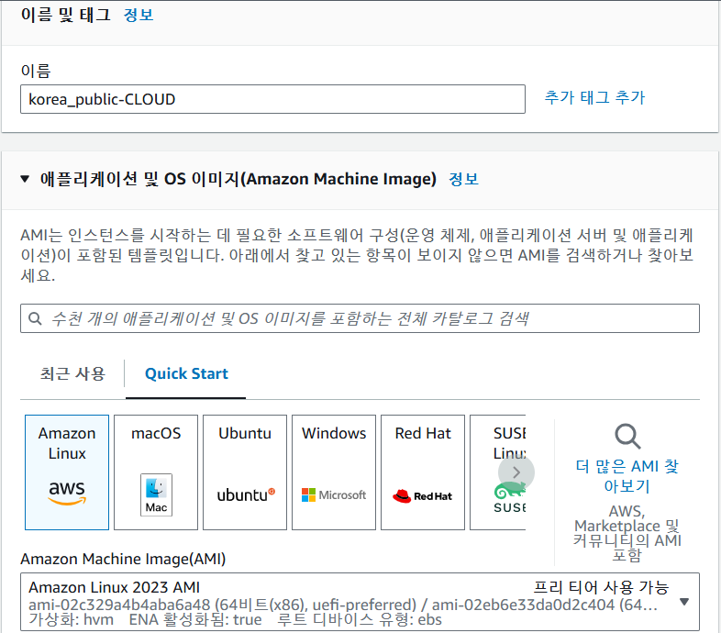Click the 가상화: hvm detail text
This screenshot has height=633, width=721.
(x=71, y=619)
